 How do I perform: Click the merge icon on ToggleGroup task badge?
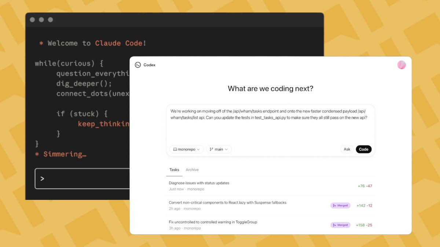[334, 225]
